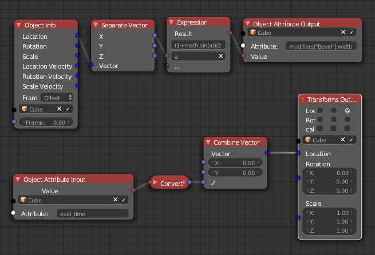Click the Location output socket of Object Info
Screen dimensions: 375x255
coord(77,35)
